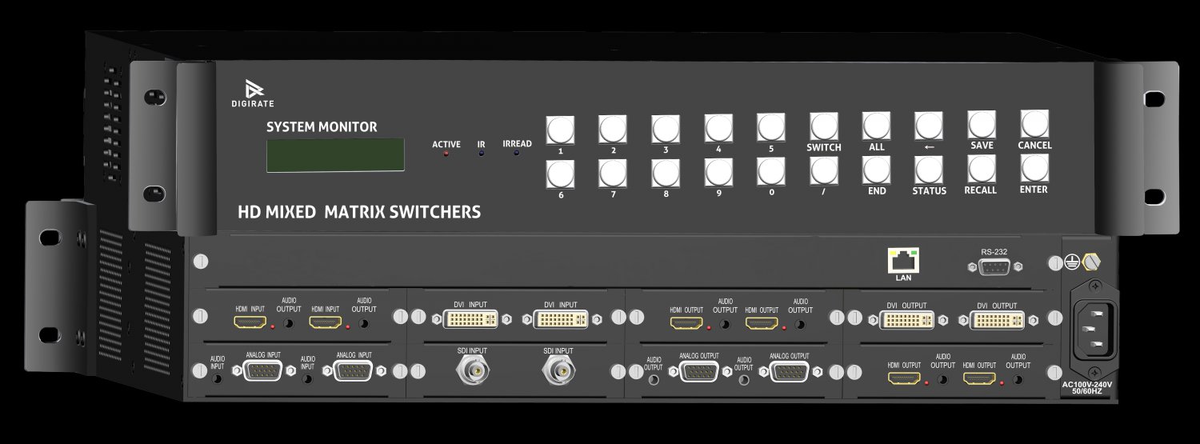This screenshot has width=1200, height=444.
Task: Click the System Monitor LCD display
Action: [335, 154]
